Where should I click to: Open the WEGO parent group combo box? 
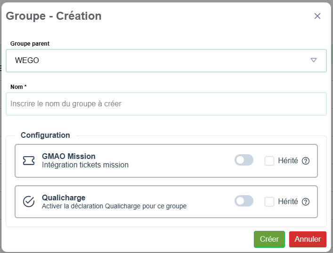pyautogui.click(x=160, y=61)
